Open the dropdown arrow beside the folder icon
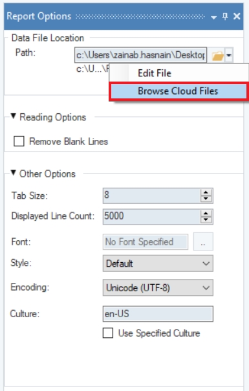The height and width of the screenshot is (391, 249). coord(229,56)
